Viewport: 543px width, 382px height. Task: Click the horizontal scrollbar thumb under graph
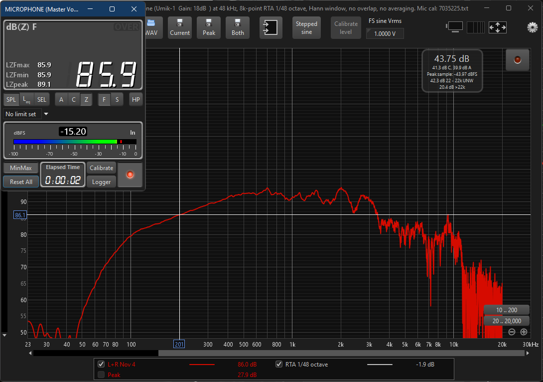341,353
